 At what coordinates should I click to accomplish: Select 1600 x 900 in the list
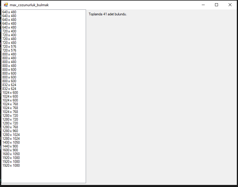[x=10, y=150]
